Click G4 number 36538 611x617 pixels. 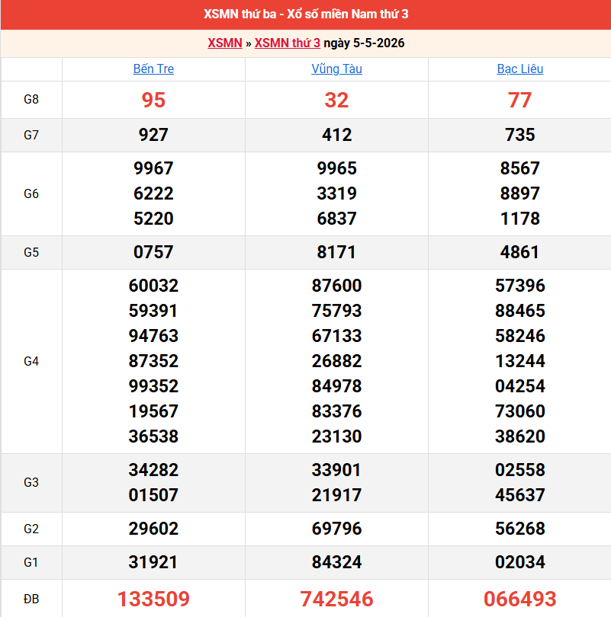[x=153, y=436]
